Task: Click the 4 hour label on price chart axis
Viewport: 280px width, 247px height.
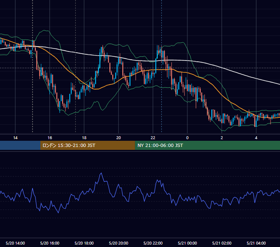Action: click(256, 138)
